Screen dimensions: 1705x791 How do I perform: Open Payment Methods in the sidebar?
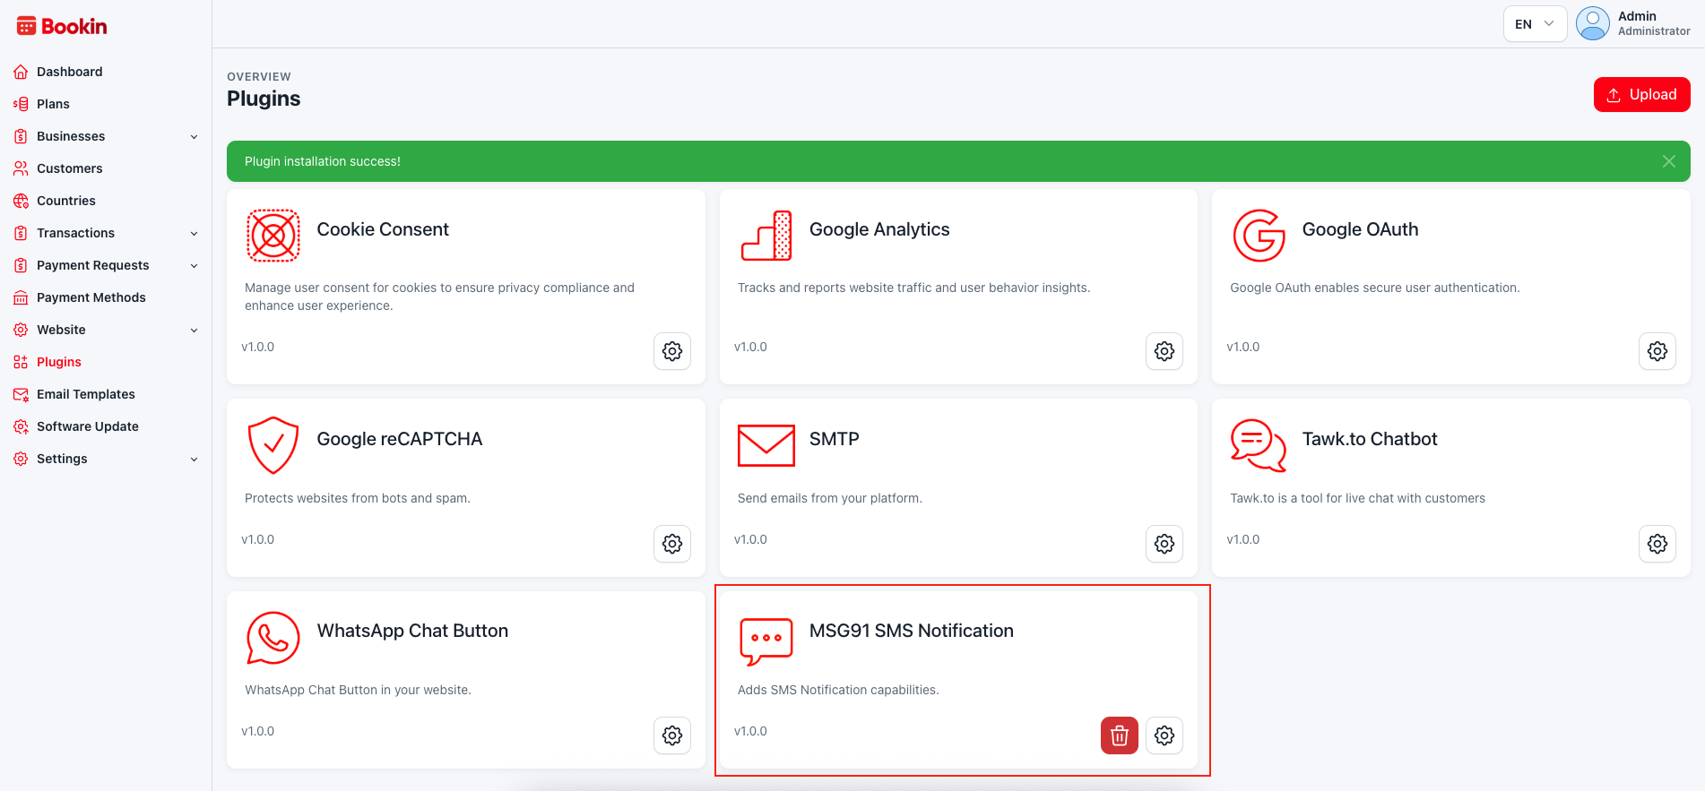pos(91,297)
